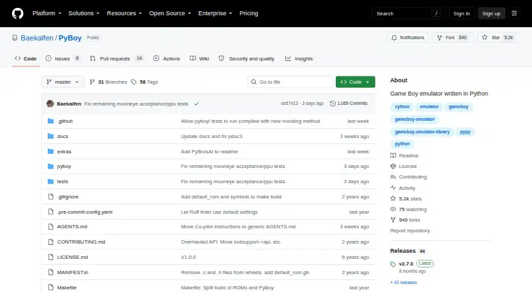Open the v2.7.0 release tag icon
Image resolution: width=532 pixels, height=292 pixels.
393,264
